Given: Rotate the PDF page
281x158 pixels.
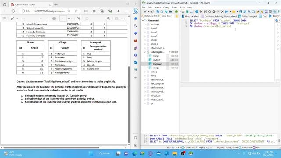Looking at the screenshot, I should pos(79,18).
